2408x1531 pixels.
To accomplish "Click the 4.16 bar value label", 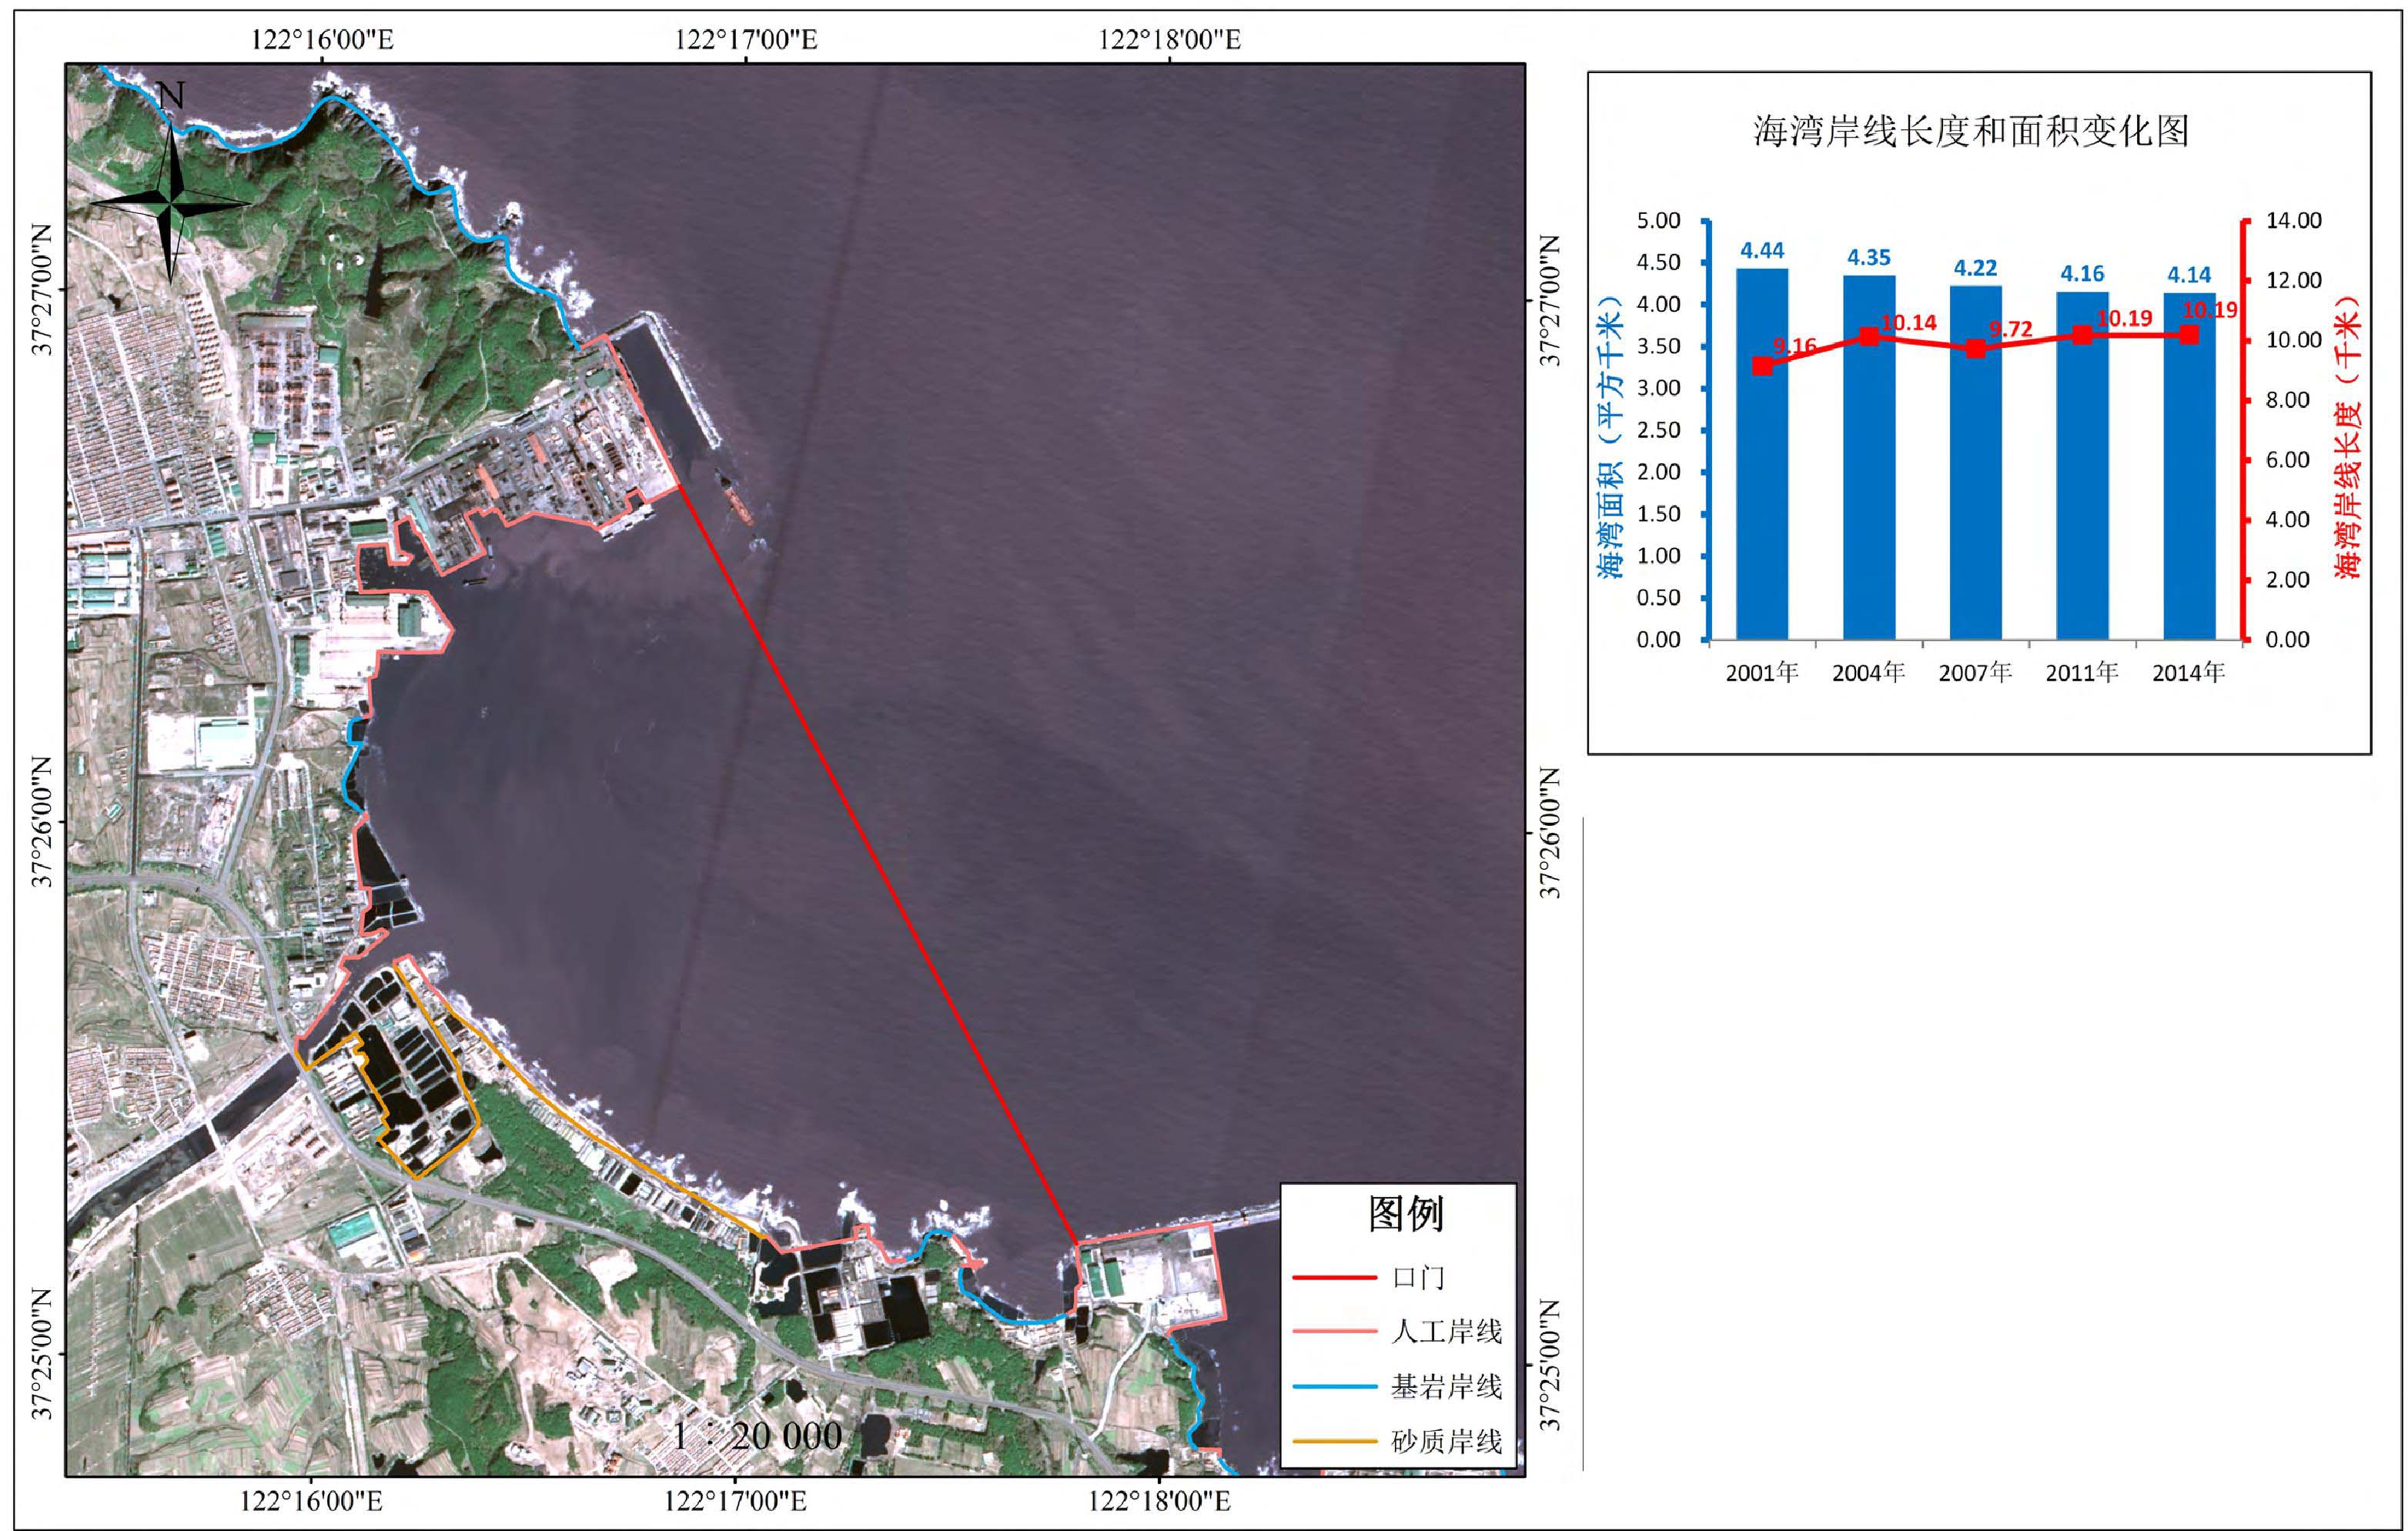I will (2083, 274).
